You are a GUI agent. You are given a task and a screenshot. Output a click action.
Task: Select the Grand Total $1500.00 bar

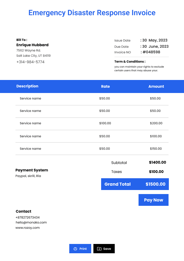coord(135,184)
